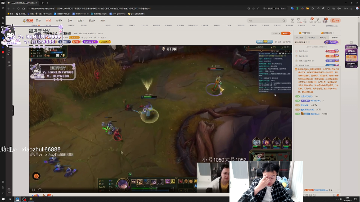Click bookmark with yellow smiley icon

(x=136, y=14)
